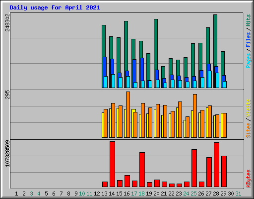Click the red KBytes legend label
The image size is (254, 199).
(248, 179)
